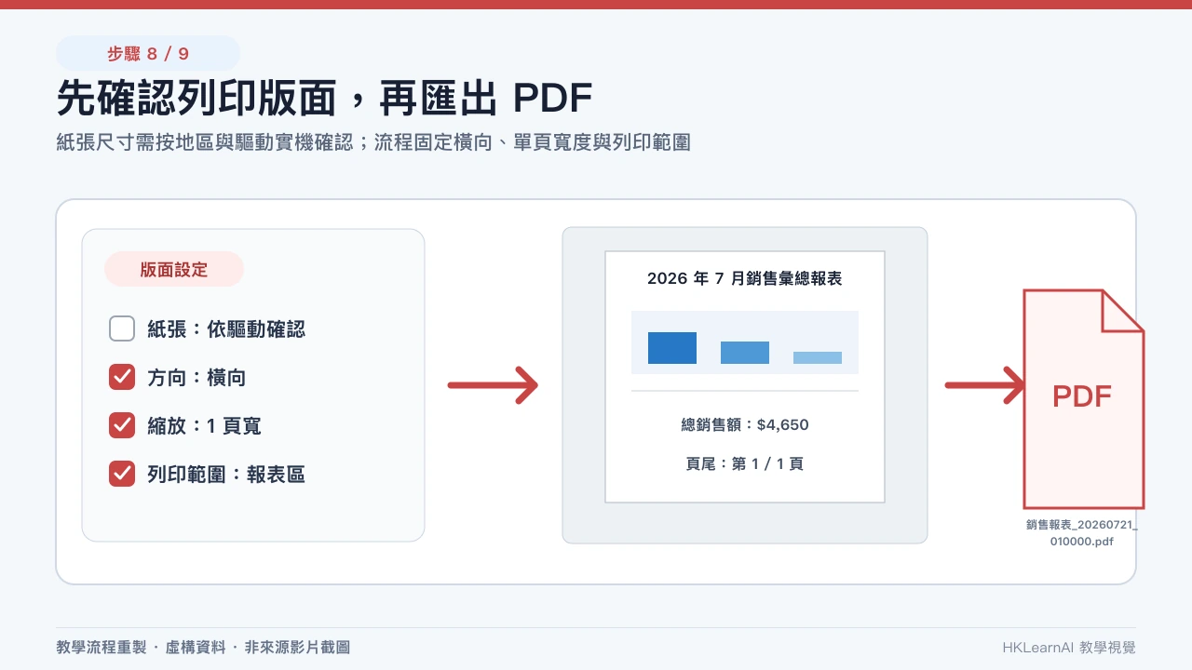The height and width of the screenshot is (670, 1192).
Task: Click the report preview page thumbnail
Action: coord(745,377)
